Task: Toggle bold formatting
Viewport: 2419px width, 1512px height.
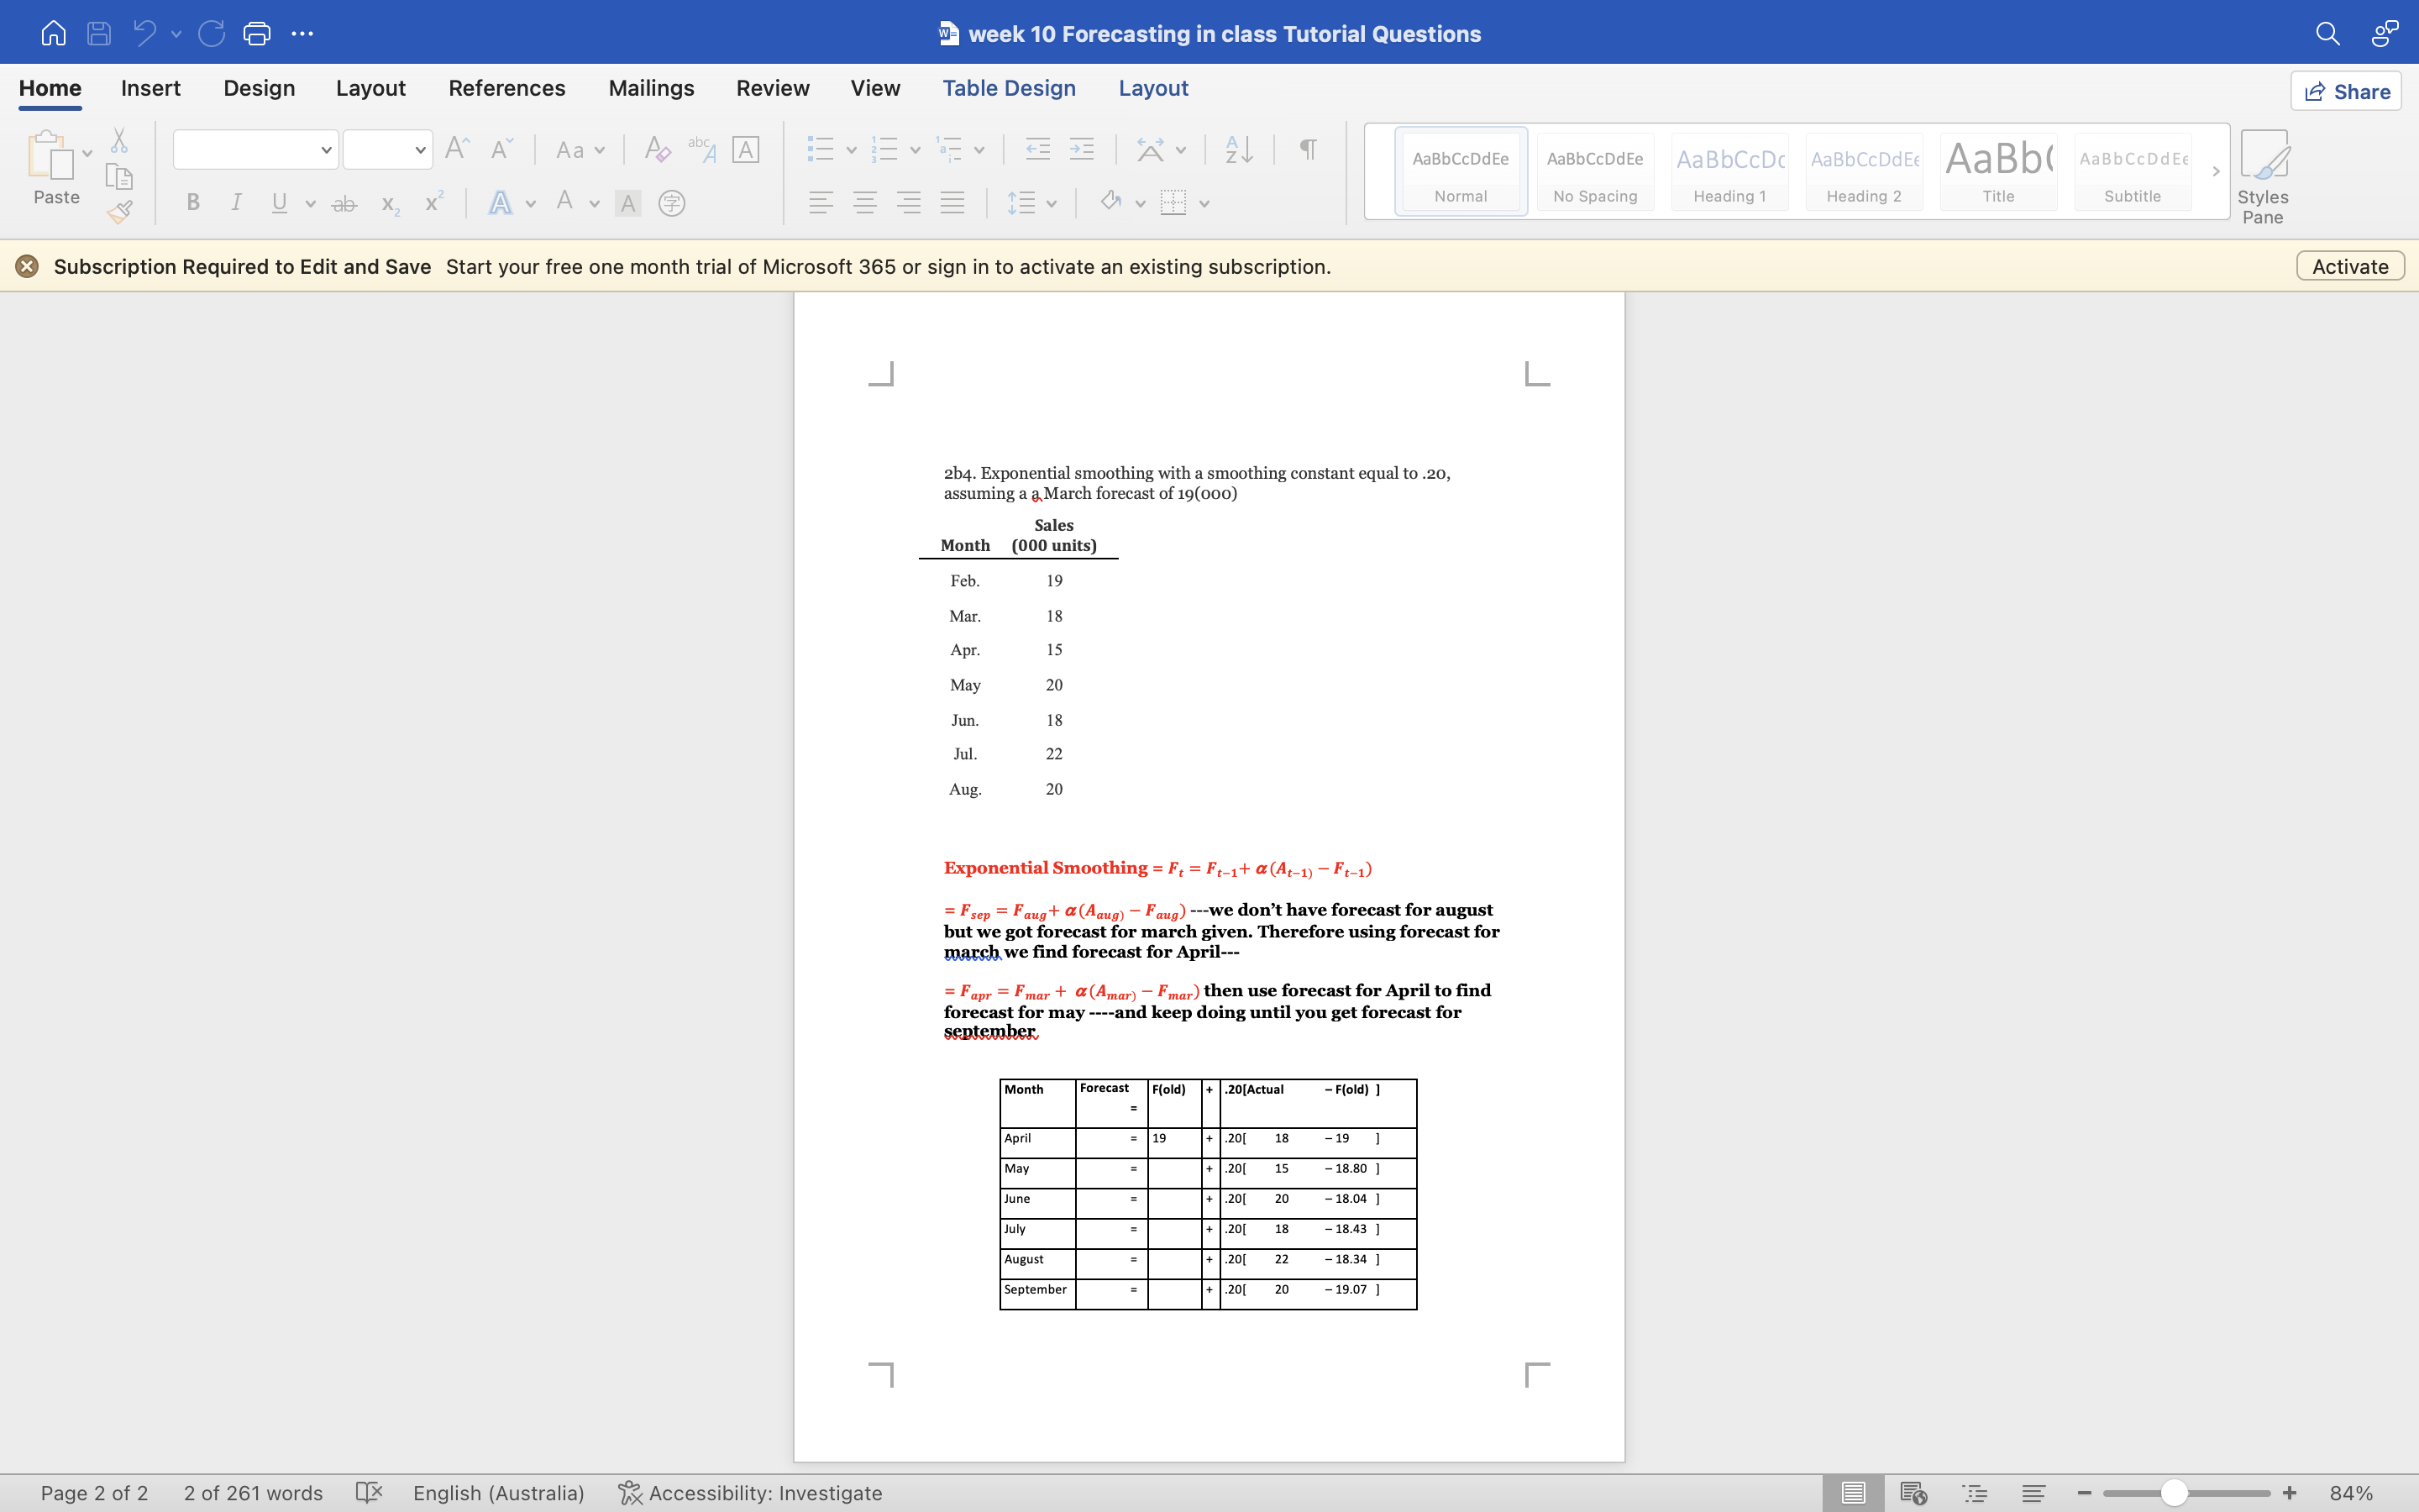Action: [x=193, y=203]
